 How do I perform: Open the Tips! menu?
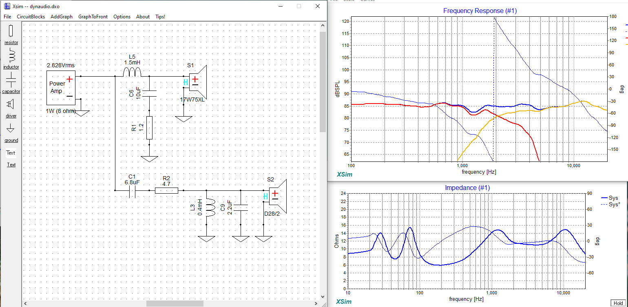[x=160, y=17]
